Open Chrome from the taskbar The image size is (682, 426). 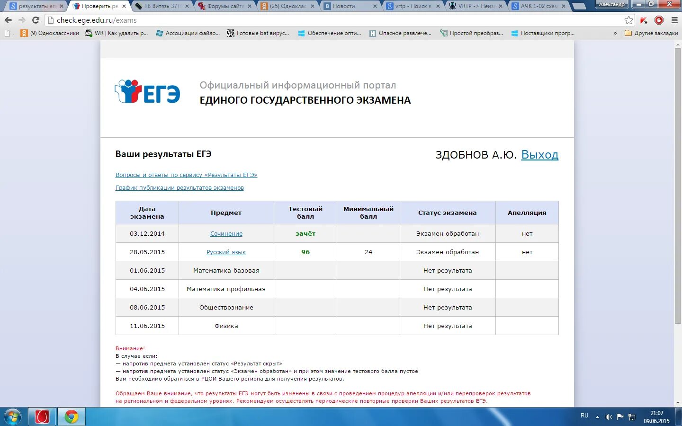[72, 417]
